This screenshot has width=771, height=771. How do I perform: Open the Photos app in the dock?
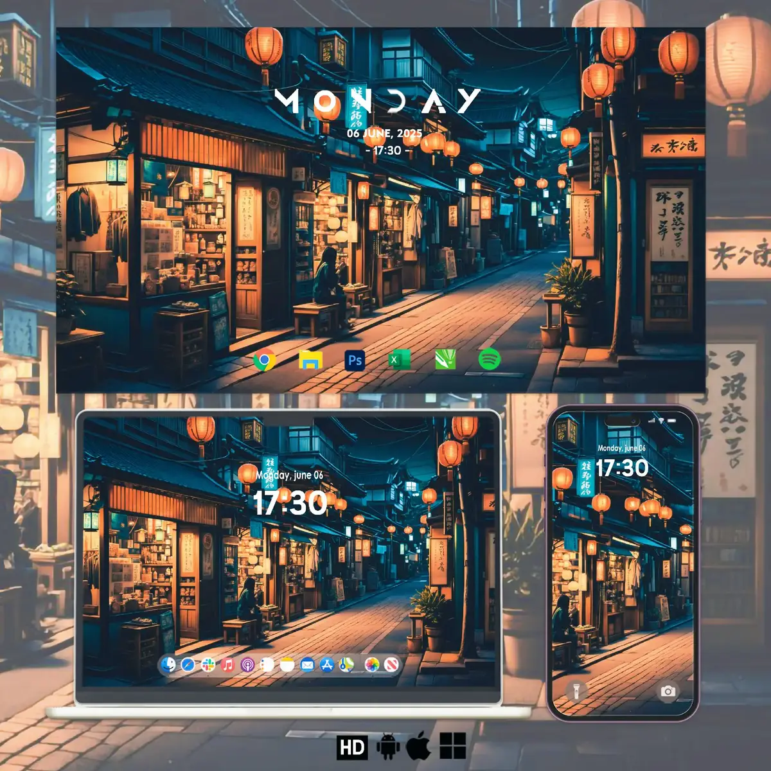[371, 666]
